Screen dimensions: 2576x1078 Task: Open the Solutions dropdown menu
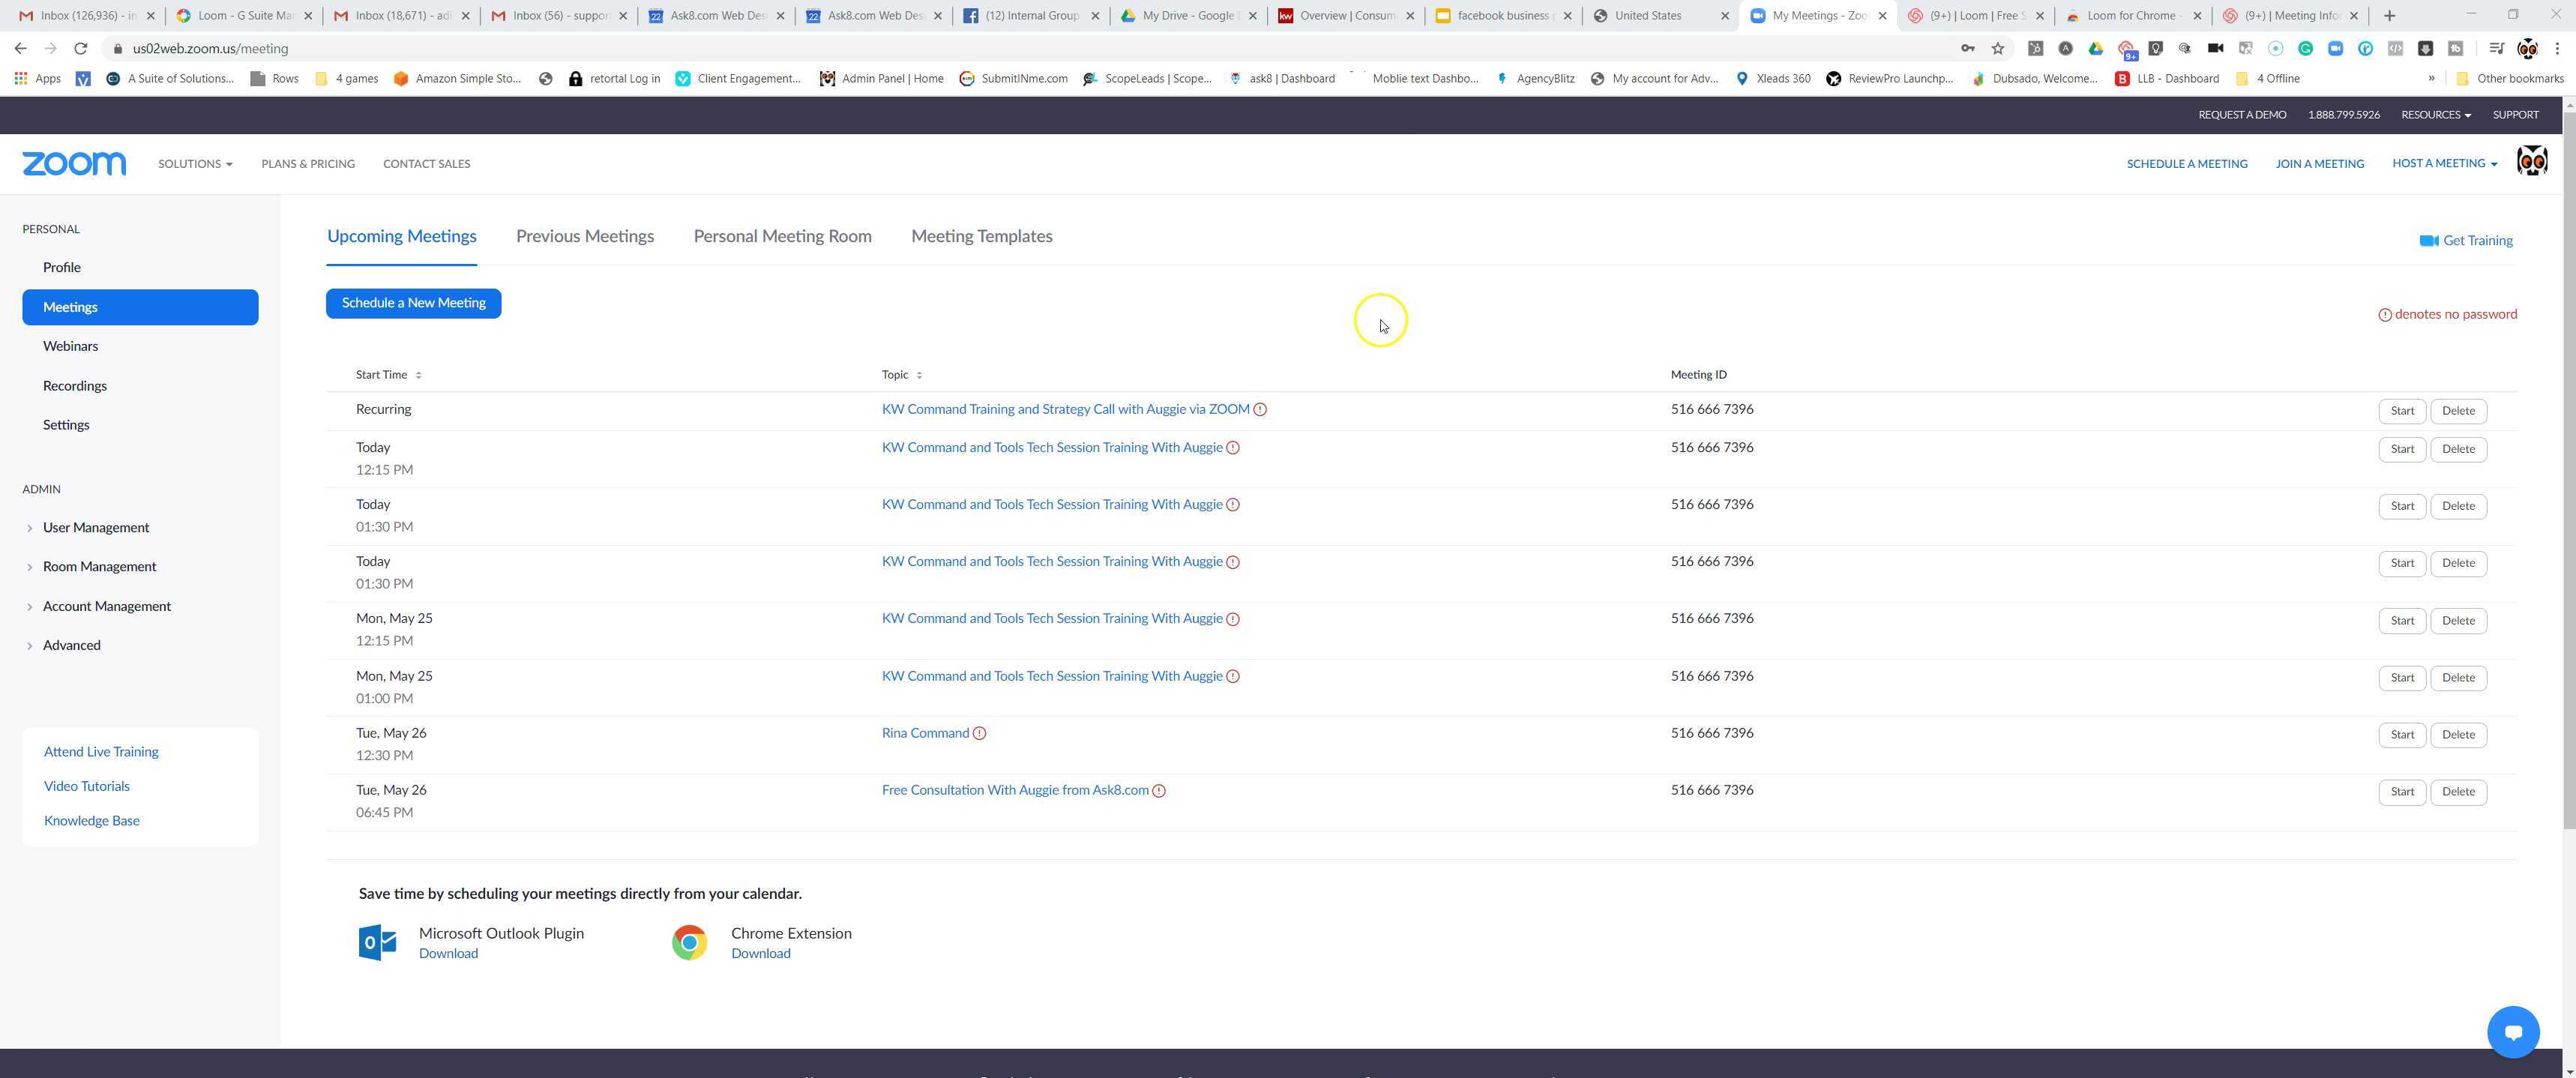point(195,164)
